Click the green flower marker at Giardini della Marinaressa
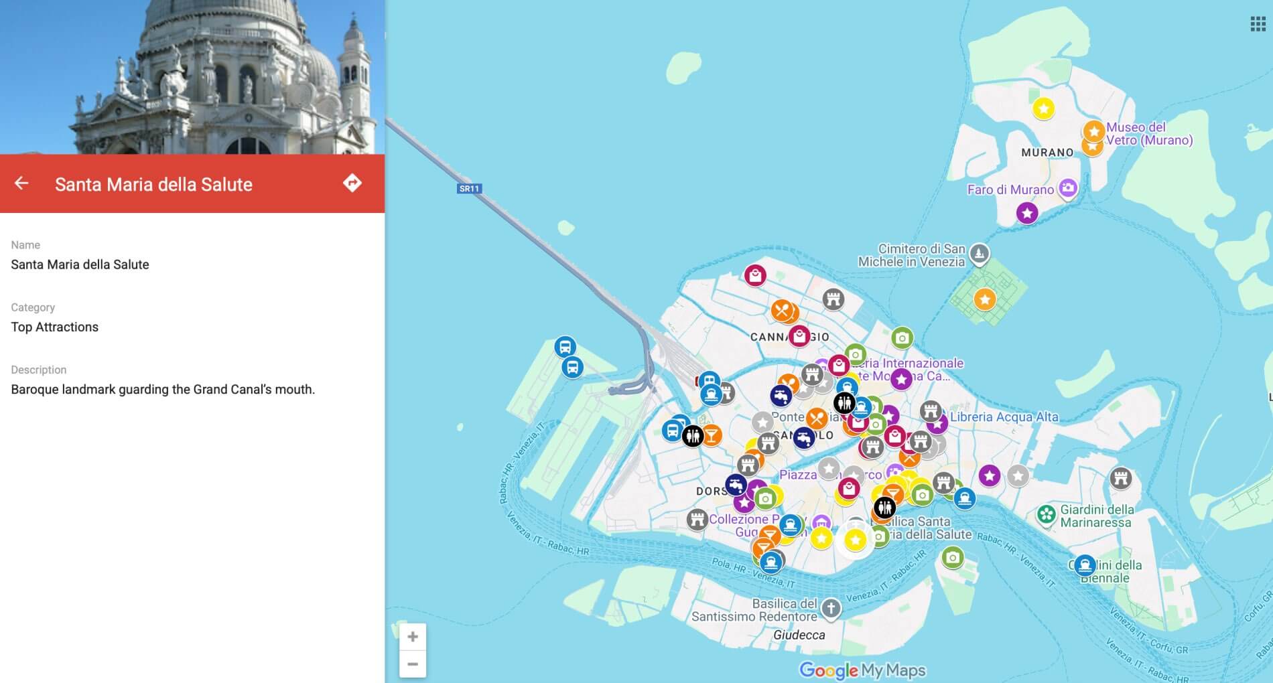The width and height of the screenshot is (1273, 683). [1046, 514]
